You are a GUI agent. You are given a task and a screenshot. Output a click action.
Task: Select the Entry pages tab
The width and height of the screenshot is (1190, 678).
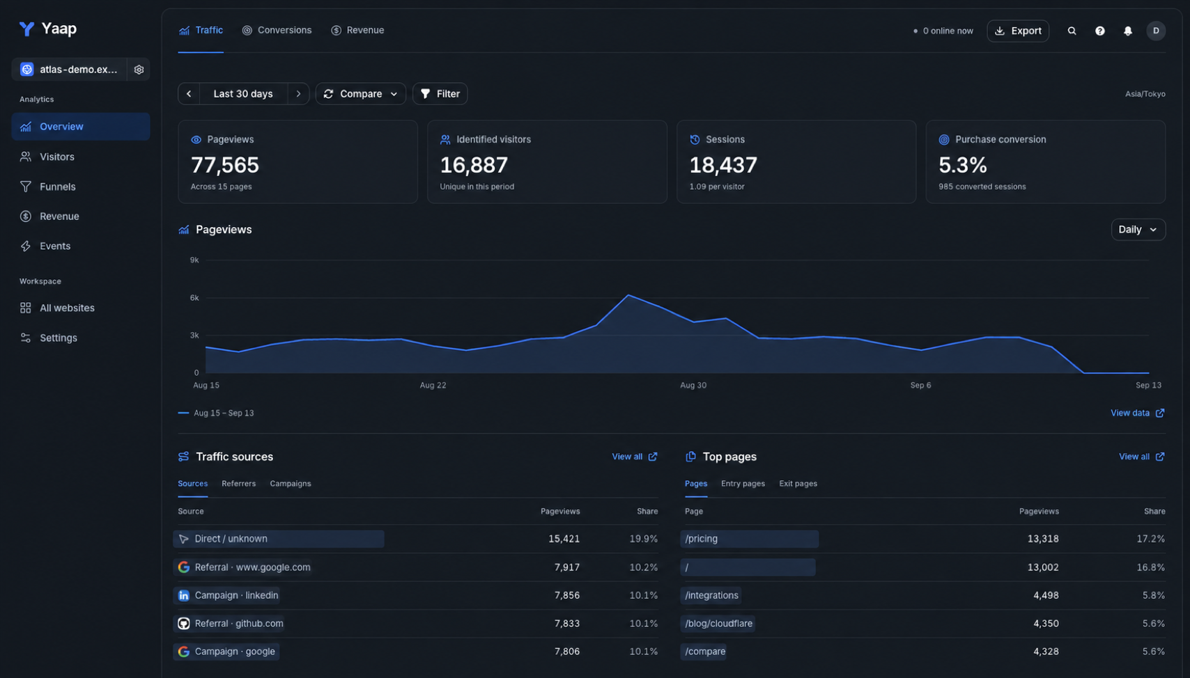[x=743, y=484]
